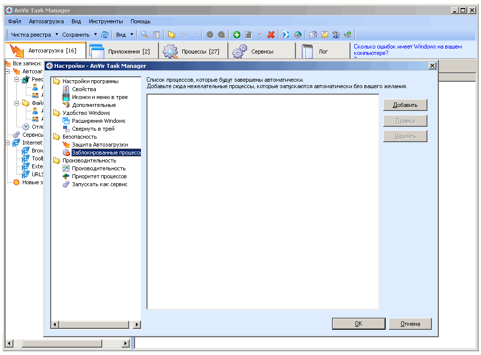Image resolution: width=481 pixels, height=355 pixels.
Task: Choose Запускать как сервис option in tree
Action: click(x=99, y=184)
